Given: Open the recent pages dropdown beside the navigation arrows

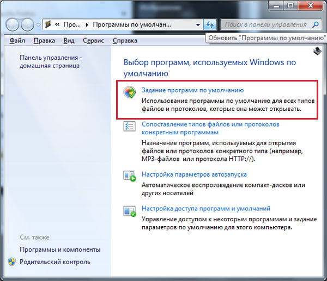Looking at the screenshot, I should tap(38, 26).
